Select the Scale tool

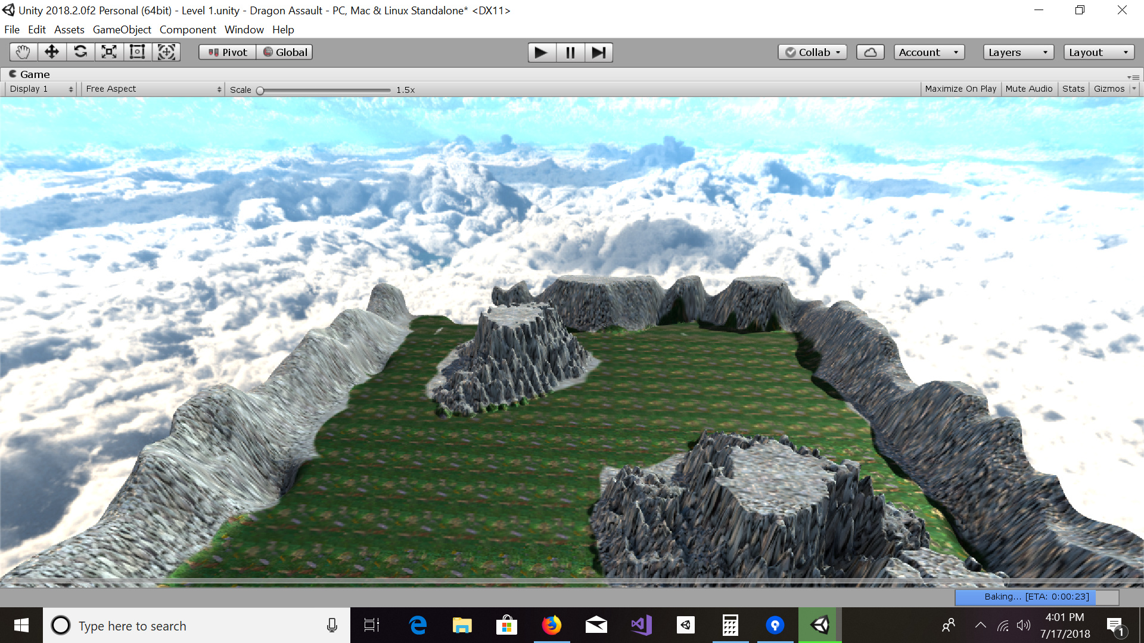[x=109, y=52]
